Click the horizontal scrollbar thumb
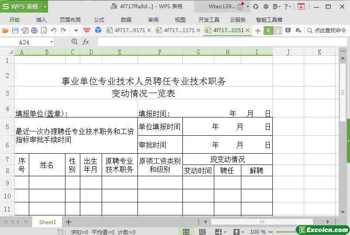The width and height of the screenshot is (350, 235). tap(262, 222)
